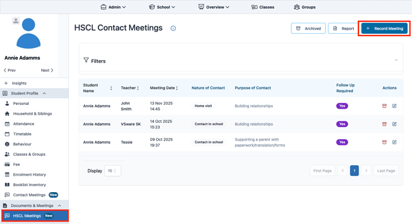Screen dimensions: 412x224
Task: Open Classes & Groups in the sidebar
Action: pos(29,154)
